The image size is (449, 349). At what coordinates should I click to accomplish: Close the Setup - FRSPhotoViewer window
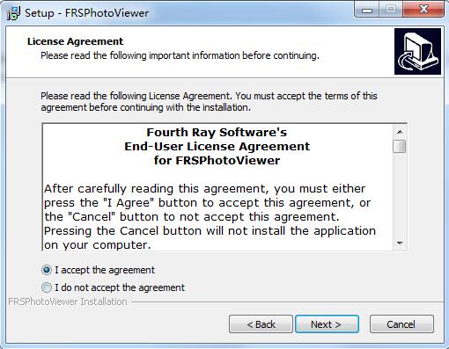coord(423,10)
